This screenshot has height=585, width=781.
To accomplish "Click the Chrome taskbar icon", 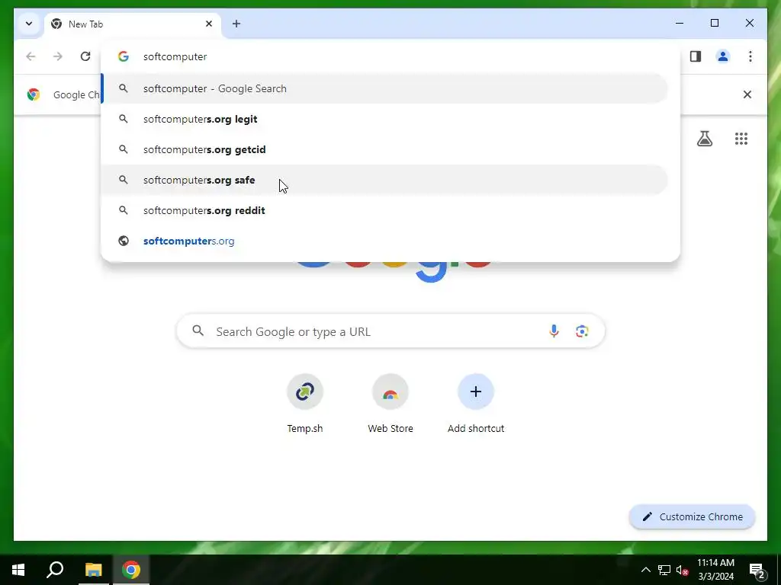I will tap(131, 570).
